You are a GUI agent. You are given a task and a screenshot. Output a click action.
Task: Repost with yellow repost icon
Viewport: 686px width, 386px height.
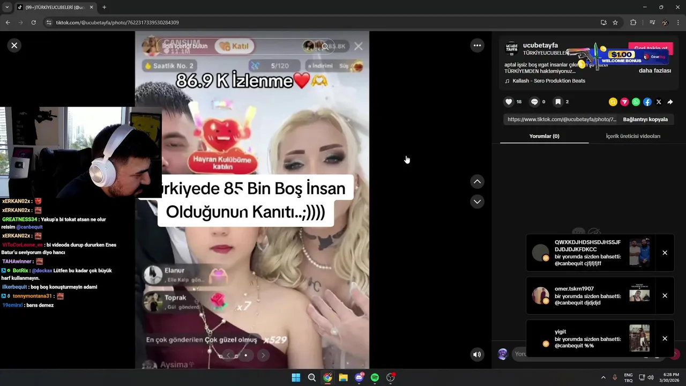coord(613,102)
